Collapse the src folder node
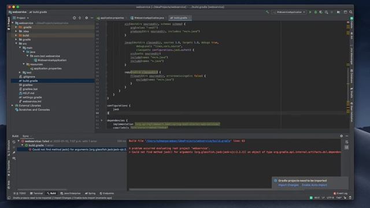The width and height of the screenshot is (370, 208). pyautogui.click(x=16, y=44)
